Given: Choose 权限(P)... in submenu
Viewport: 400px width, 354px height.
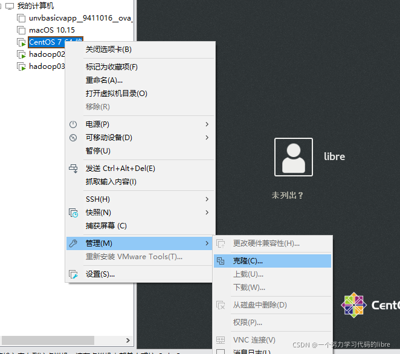Looking at the screenshot, I should pyautogui.click(x=273, y=323).
